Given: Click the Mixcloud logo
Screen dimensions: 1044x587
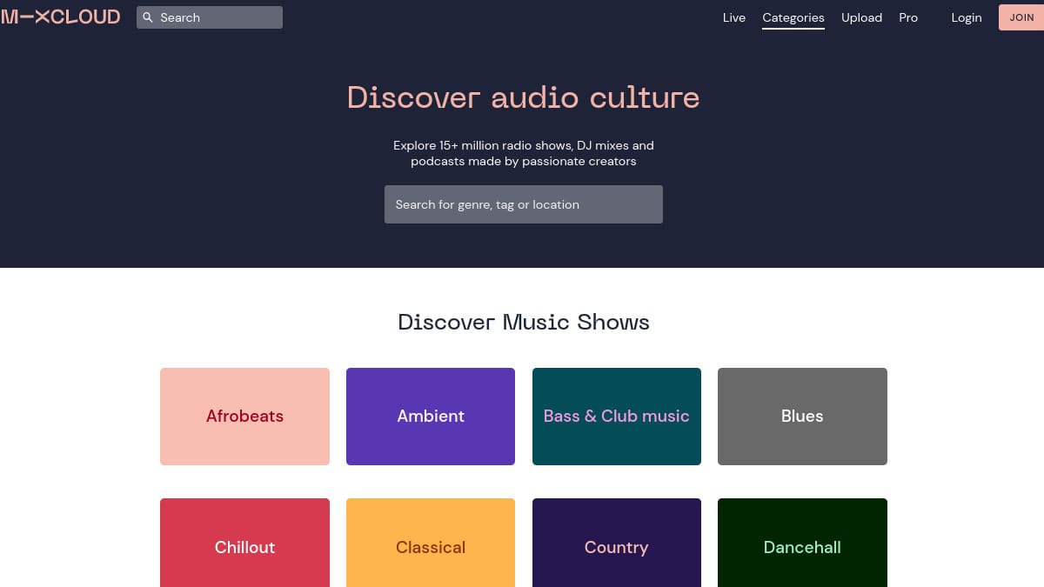Looking at the screenshot, I should pos(61,17).
